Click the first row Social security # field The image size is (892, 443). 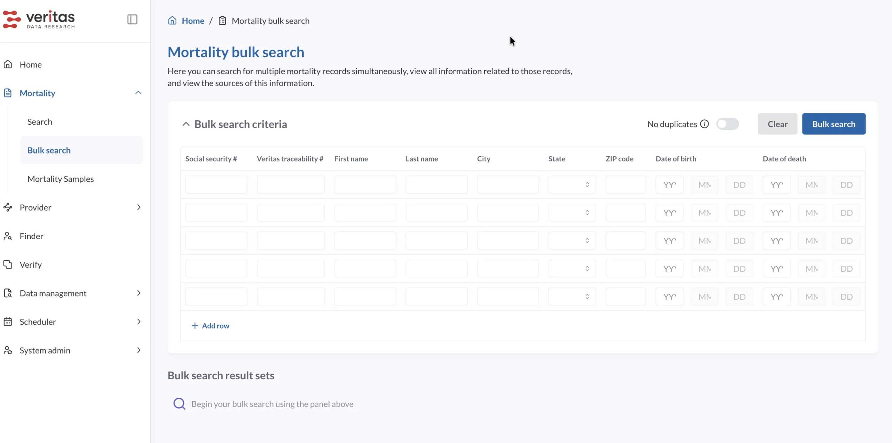tap(216, 184)
